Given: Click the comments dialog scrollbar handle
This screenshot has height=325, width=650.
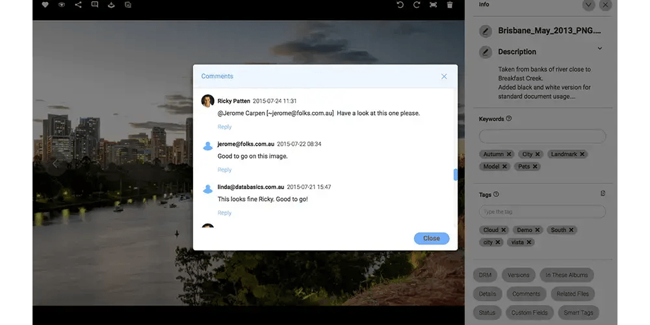Looking at the screenshot, I should pos(456,174).
